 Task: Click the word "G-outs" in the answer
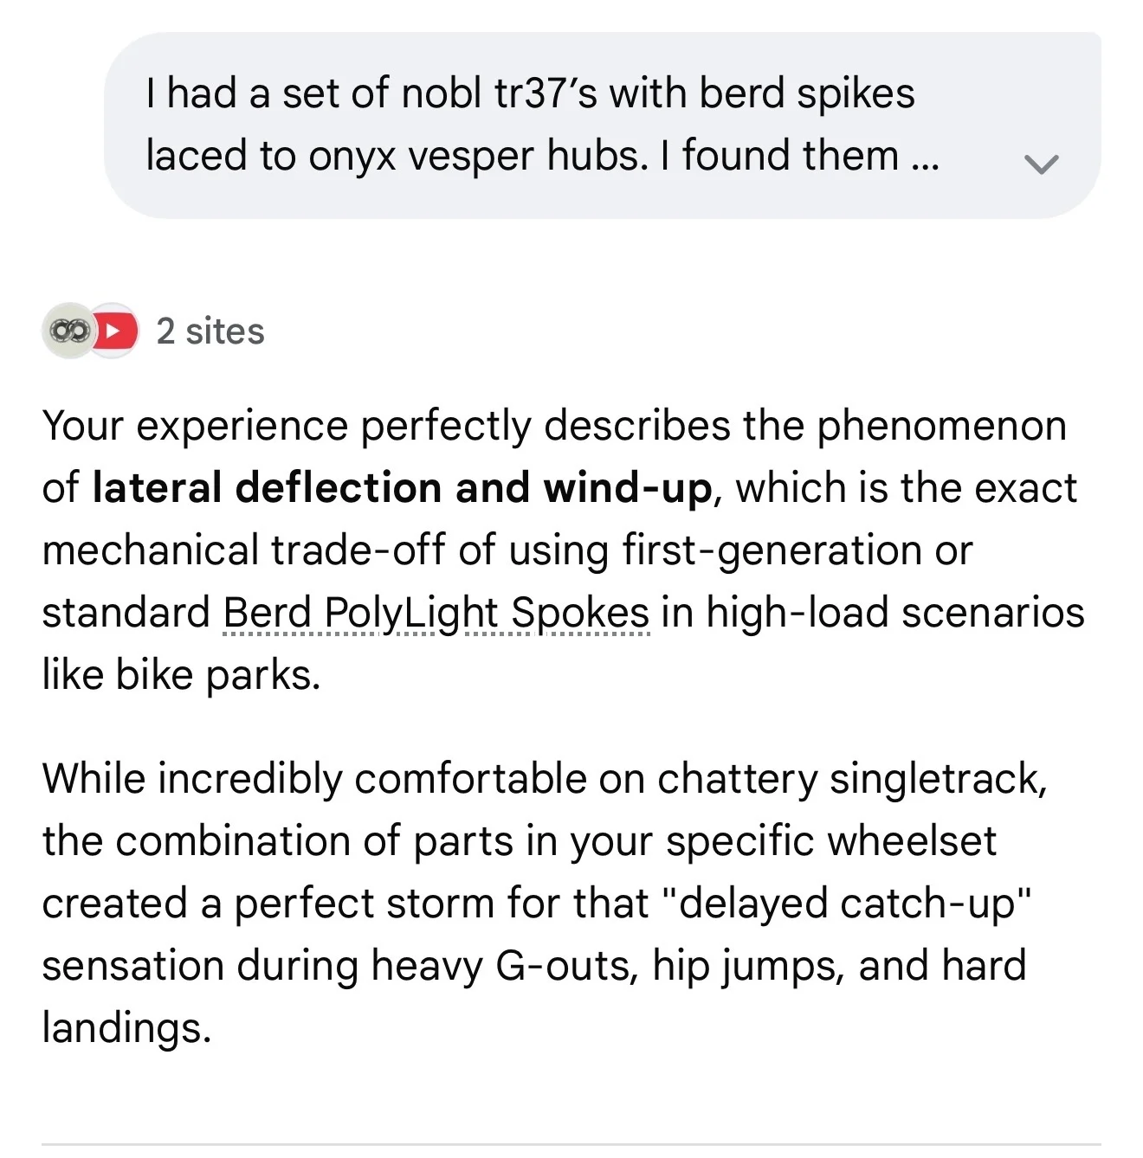click(x=567, y=967)
